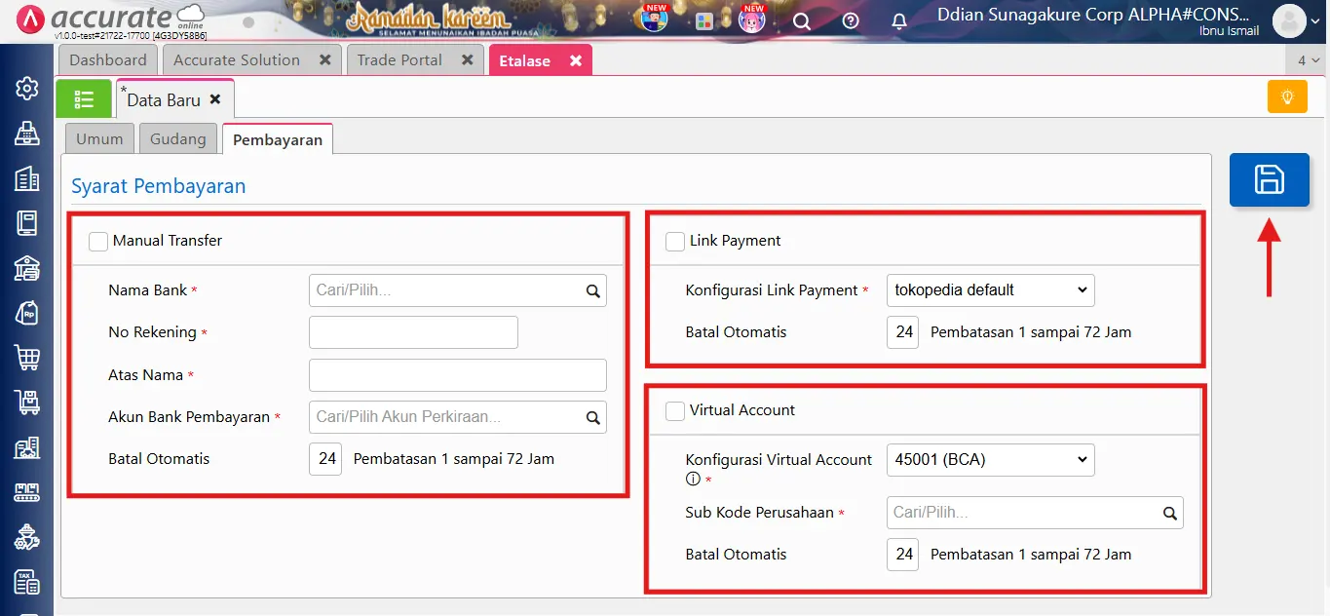Switch to the Gudang tab
This screenshot has width=1330, height=616.
(x=177, y=138)
